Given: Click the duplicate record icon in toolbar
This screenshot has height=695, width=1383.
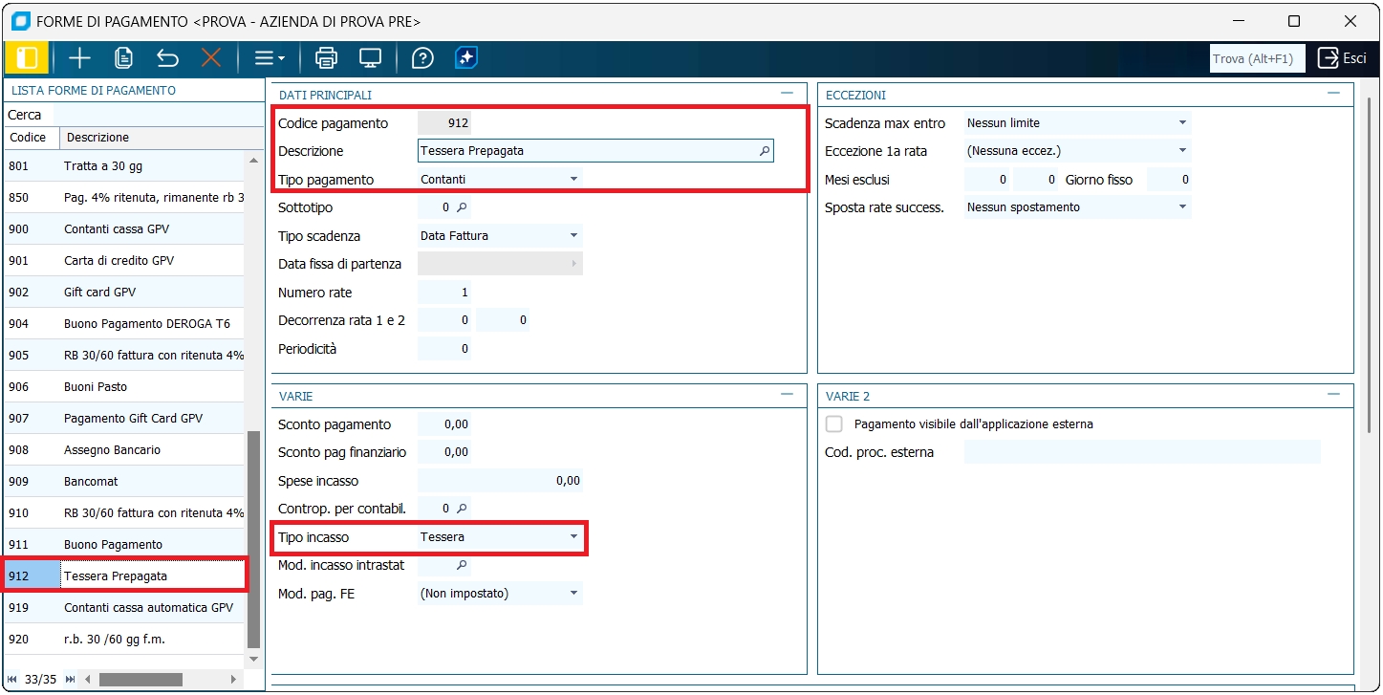Looking at the screenshot, I should coord(123,58).
